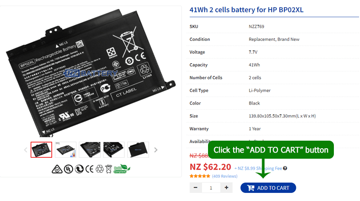Click the main battery product image
The width and height of the screenshot is (360, 201).
(91, 72)
